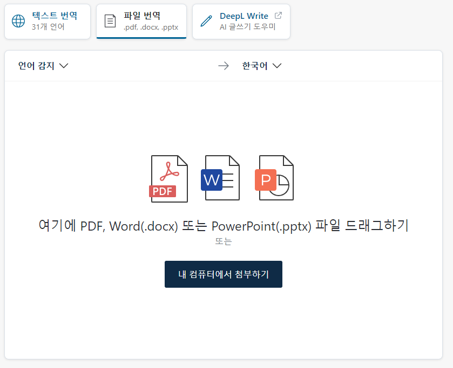Click the external link icon beside DeepL Write

click(278, 16)
